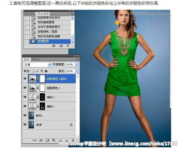Set history brush source for 修改曲线图层 state
Screen dimensions: 196x150
coord(27,23)
